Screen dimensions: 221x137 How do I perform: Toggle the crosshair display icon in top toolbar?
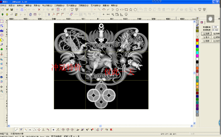pyautogui.click(x=17, y=10)
